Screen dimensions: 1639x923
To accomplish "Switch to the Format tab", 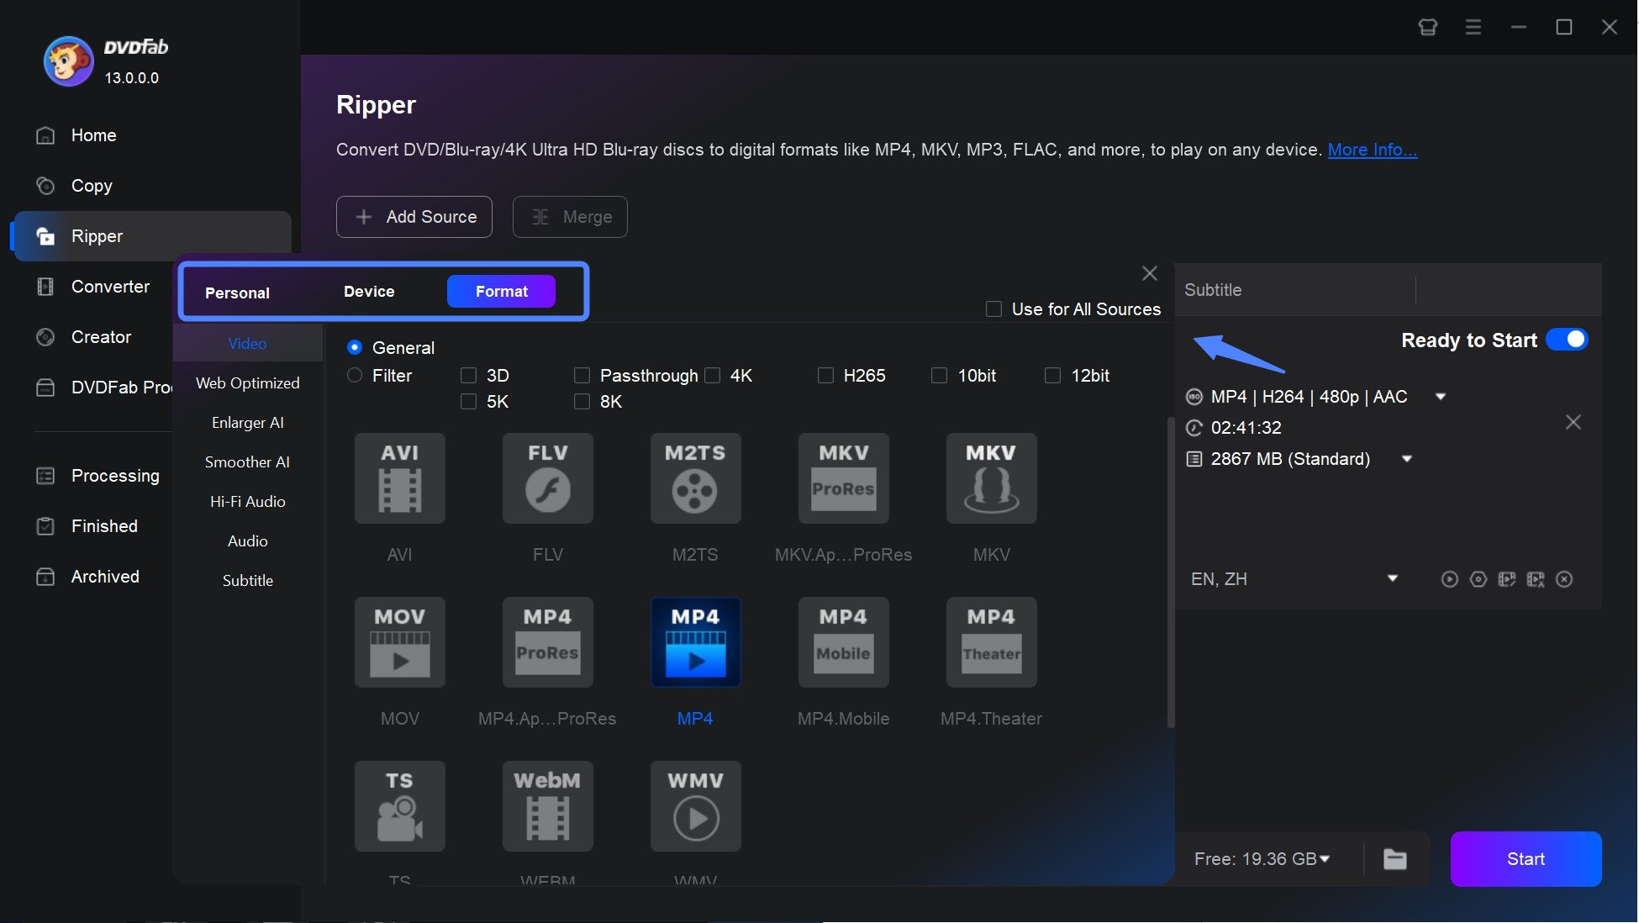I will [x=501, y=290].
